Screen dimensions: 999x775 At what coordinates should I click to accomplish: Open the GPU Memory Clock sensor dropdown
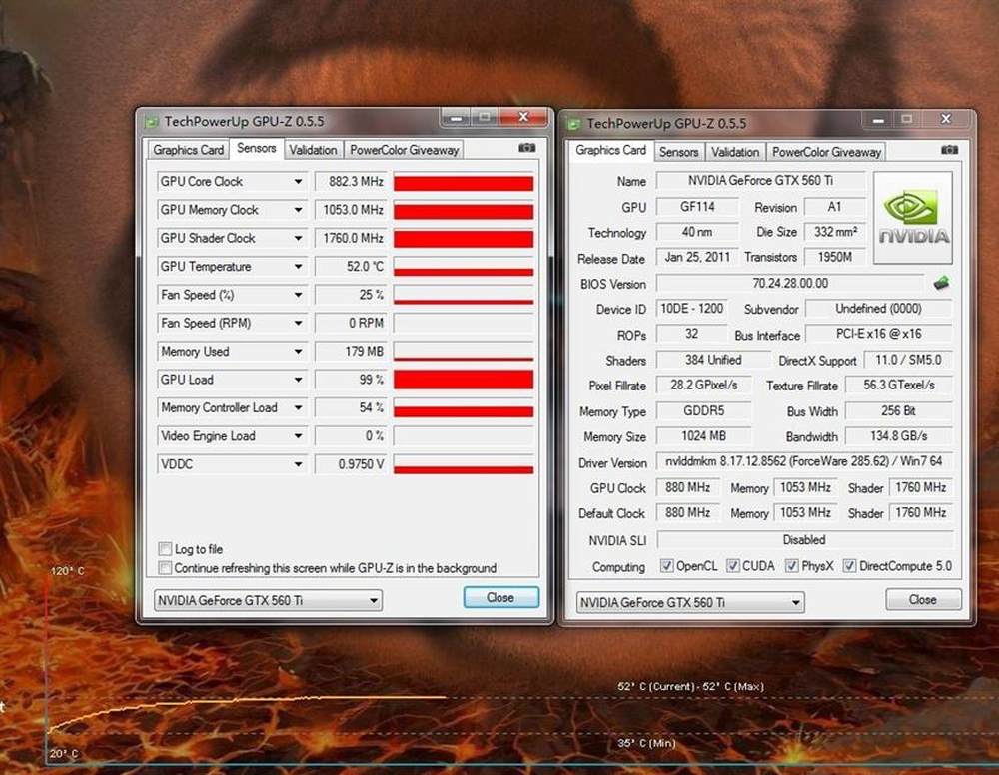pyautogui.click(x=298, y=210)
